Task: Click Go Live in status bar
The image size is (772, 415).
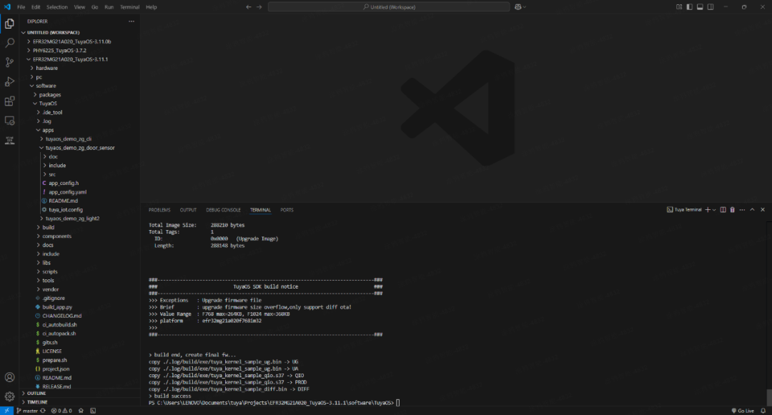Action: tap(743, 411)
